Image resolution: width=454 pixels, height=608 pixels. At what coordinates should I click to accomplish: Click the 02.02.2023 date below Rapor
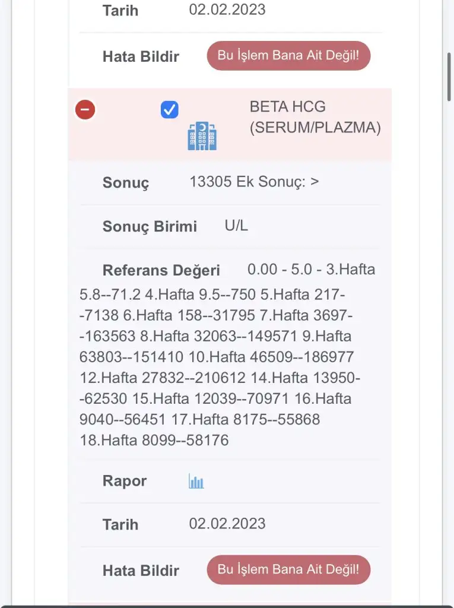coord(227,524)
